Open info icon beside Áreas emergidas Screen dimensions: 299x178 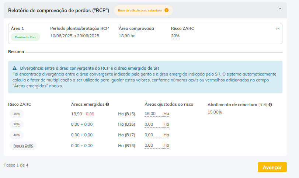point(107,104)
